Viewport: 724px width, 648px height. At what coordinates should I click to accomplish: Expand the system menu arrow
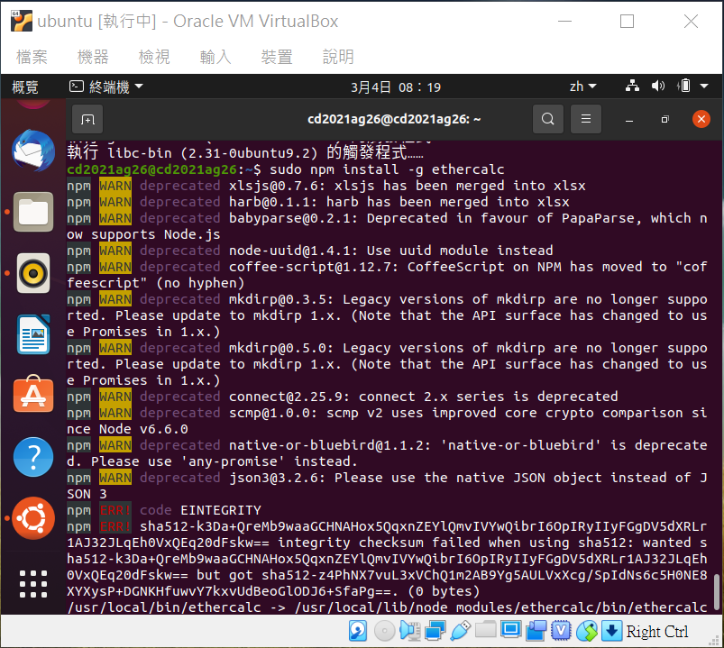704,86
